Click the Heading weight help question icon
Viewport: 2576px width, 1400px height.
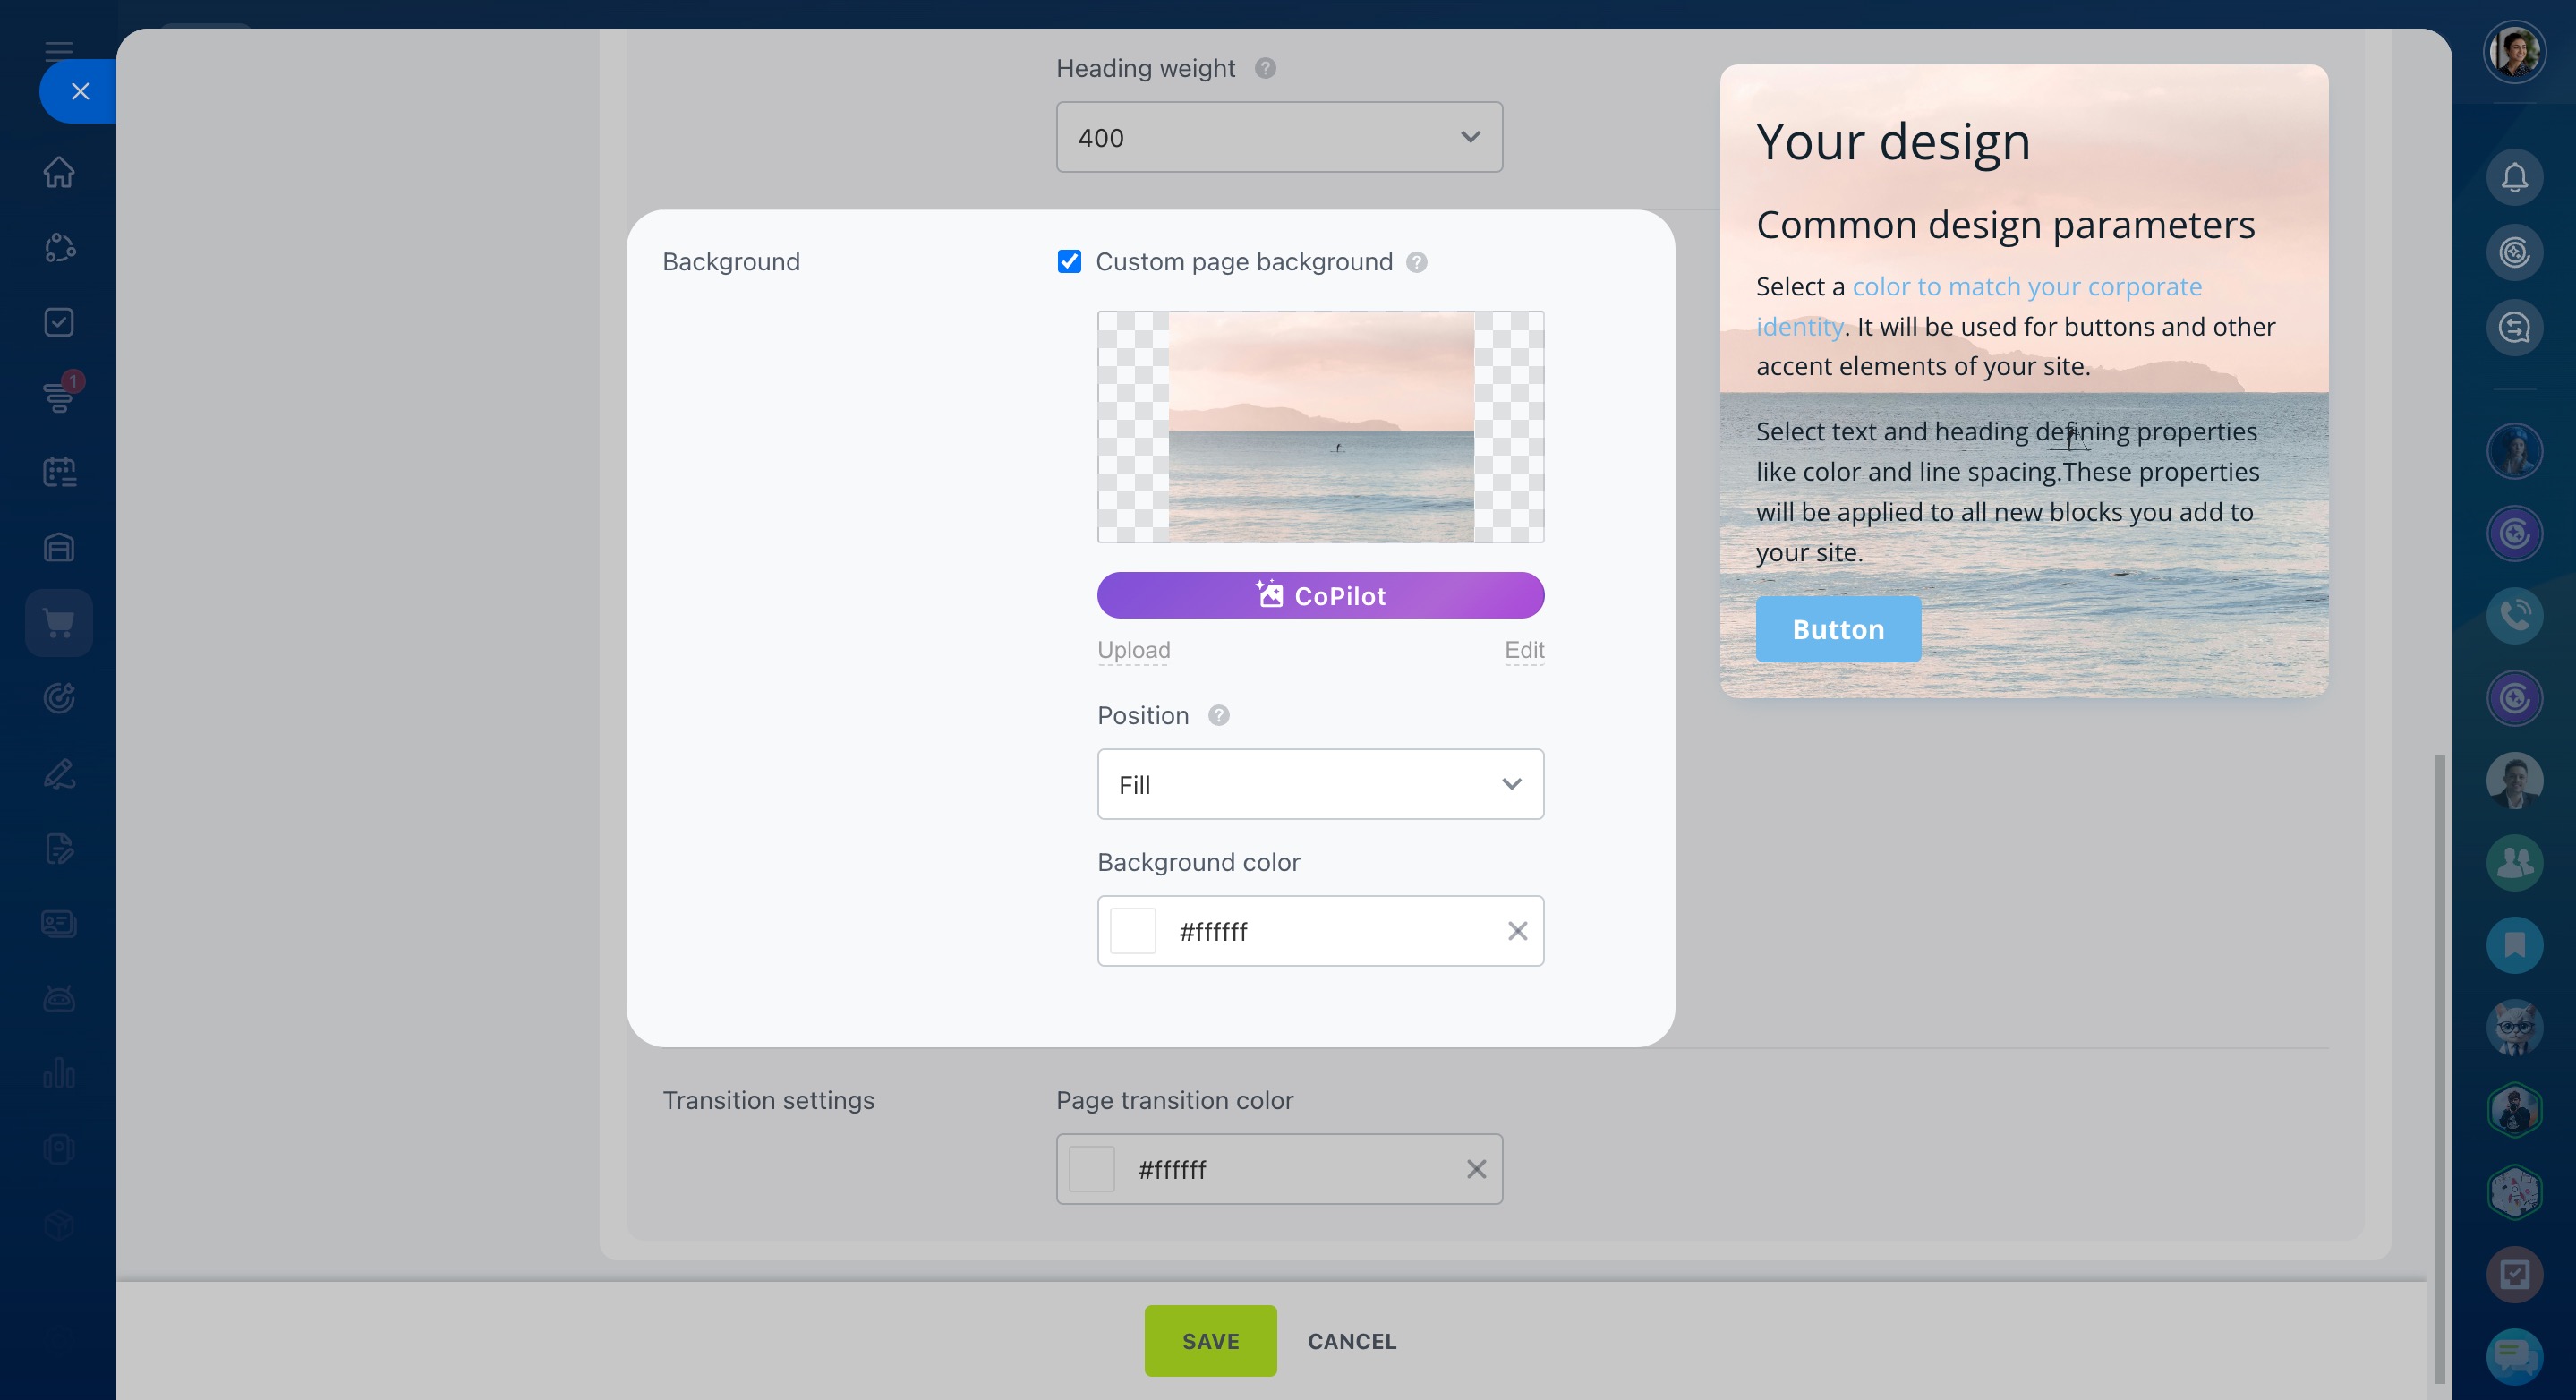[1265, 68]
